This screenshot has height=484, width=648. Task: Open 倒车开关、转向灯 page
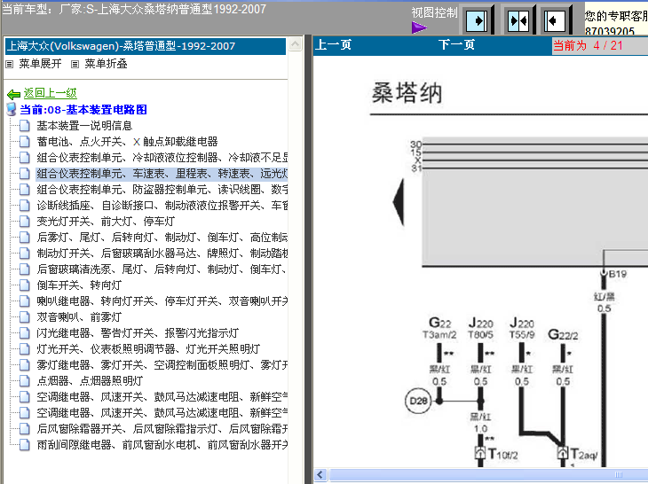pyautogui.click(x=79, y=285)
